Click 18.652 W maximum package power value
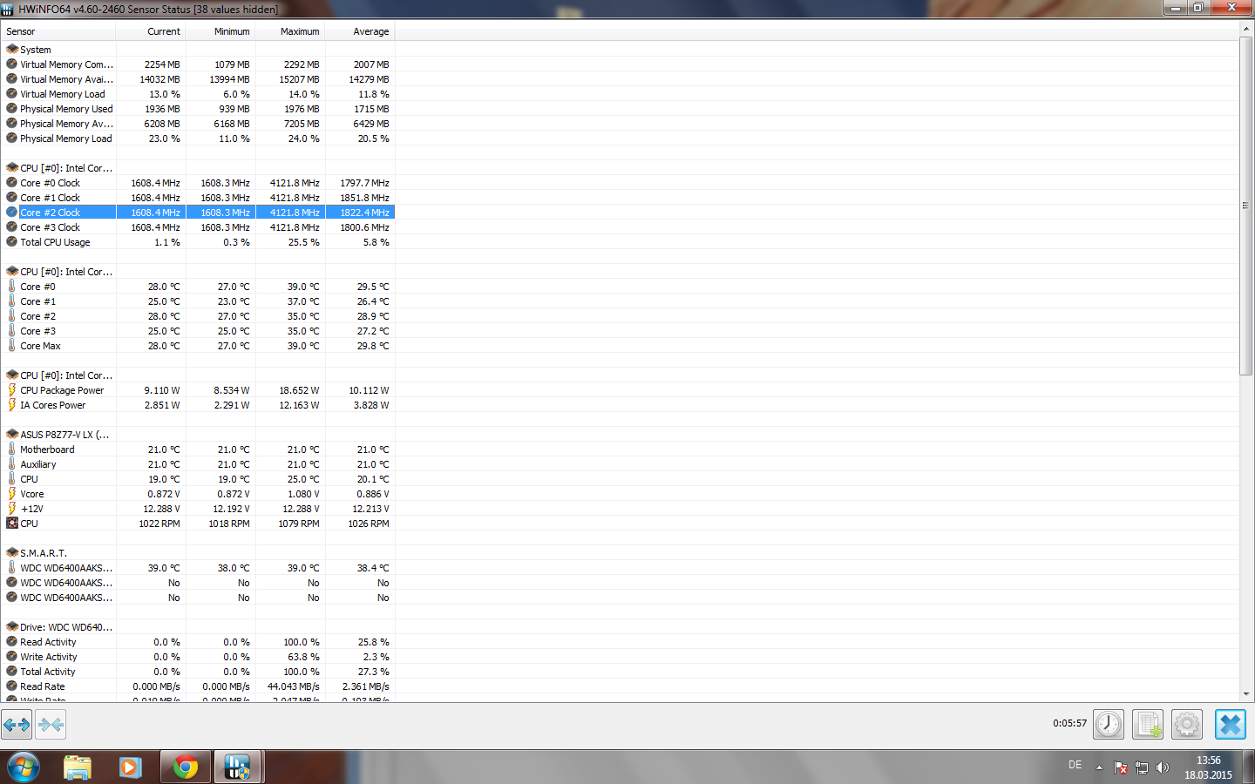Image resolution: width=1255 pixels, height=784 pixels. point(299,390)
